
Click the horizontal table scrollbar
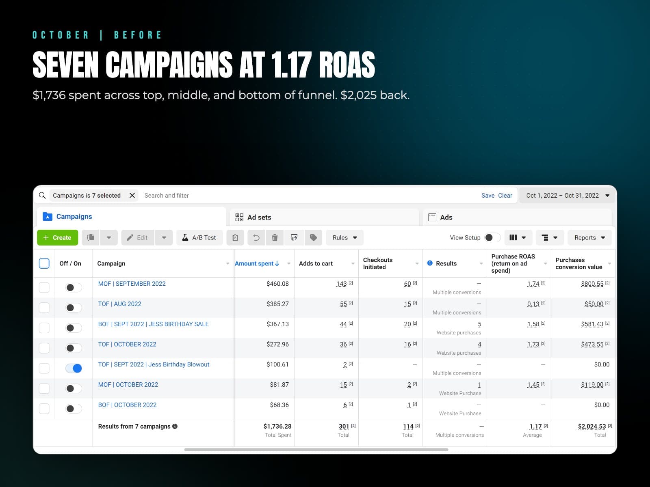pyautogui.click(x=316, y=450)
